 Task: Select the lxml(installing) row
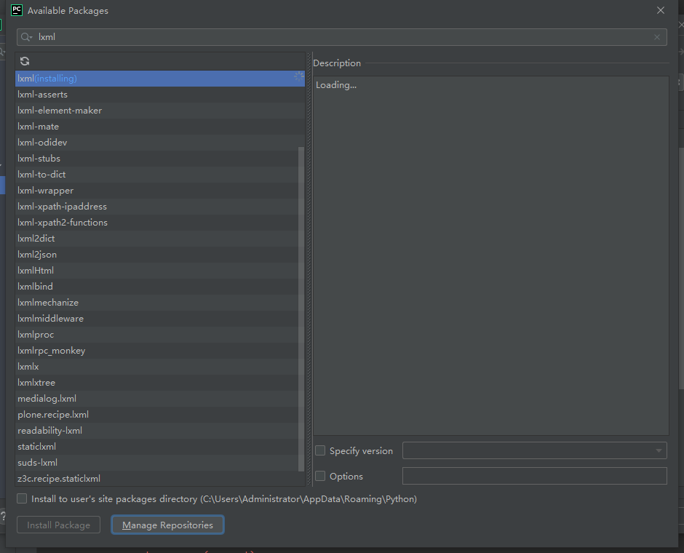pos(160,79)
